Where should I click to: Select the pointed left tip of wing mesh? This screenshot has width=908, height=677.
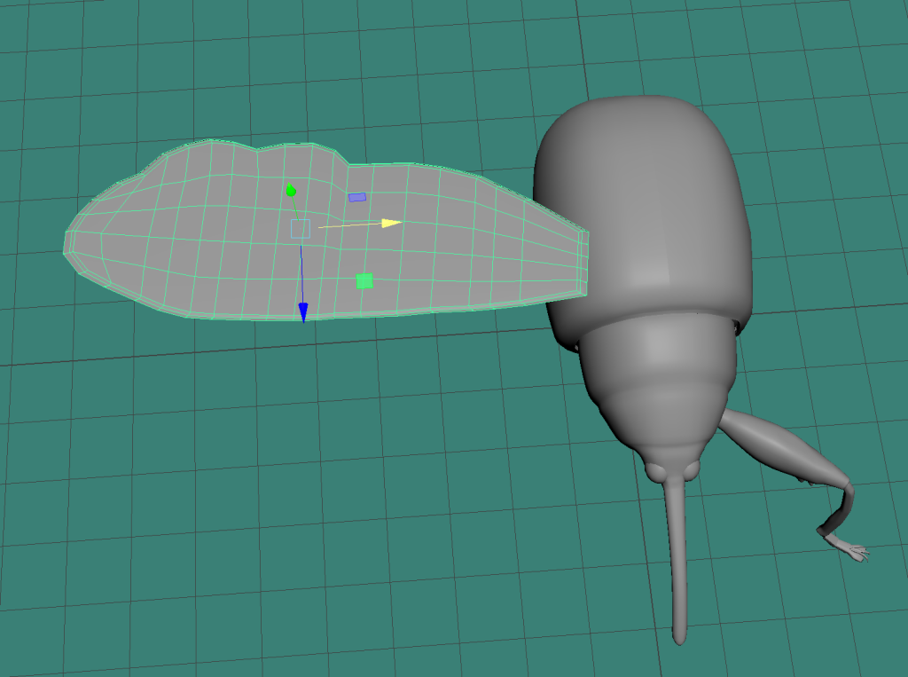tap(67, 243)
